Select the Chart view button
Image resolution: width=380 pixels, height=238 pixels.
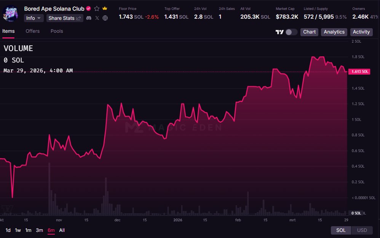point(309,32)
